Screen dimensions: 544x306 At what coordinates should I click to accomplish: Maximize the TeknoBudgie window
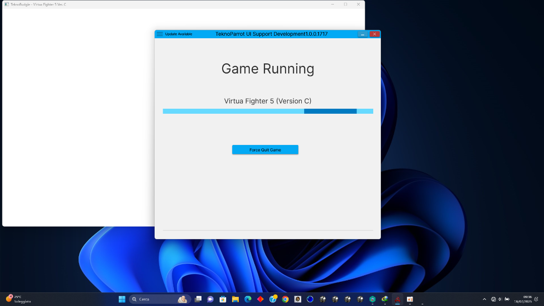tap(346, 4)
